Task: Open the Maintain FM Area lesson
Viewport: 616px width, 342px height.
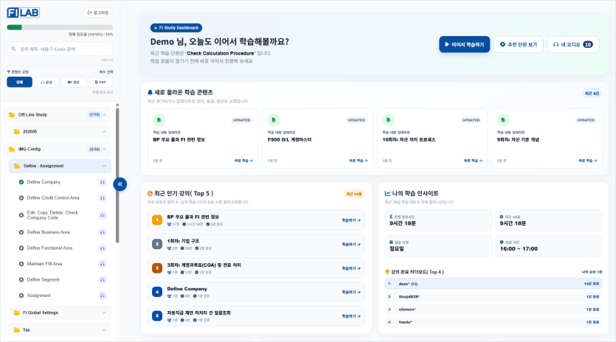Action: tap(44, 264)
